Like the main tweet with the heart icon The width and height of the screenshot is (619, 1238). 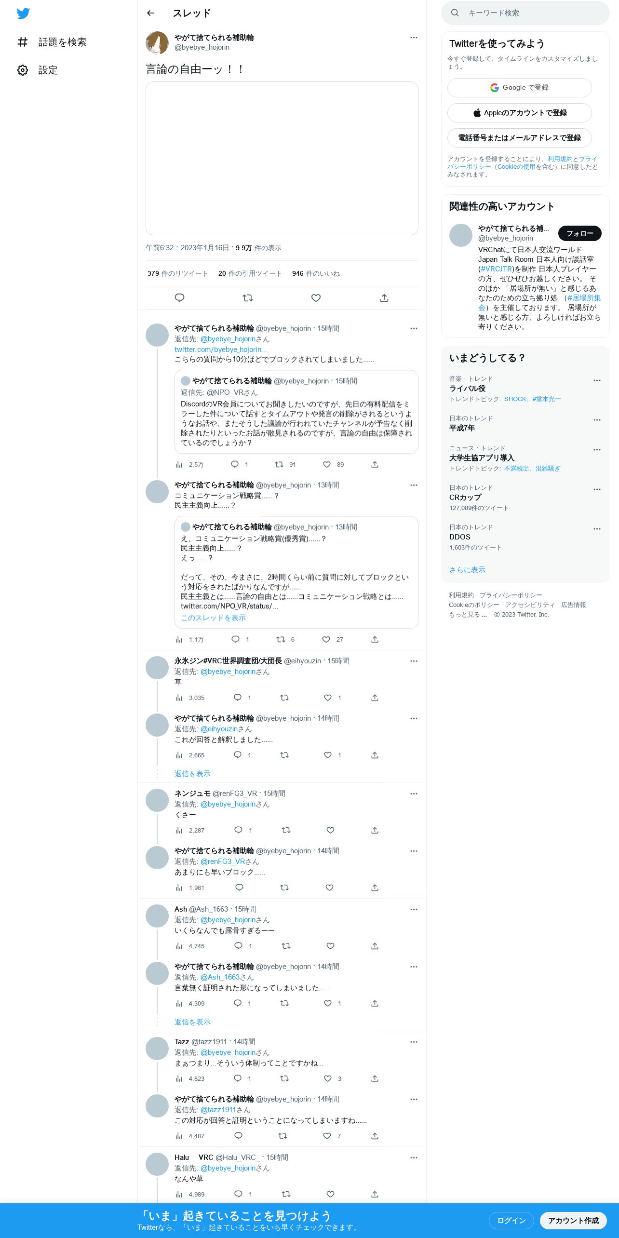click(x=316, y=298)
